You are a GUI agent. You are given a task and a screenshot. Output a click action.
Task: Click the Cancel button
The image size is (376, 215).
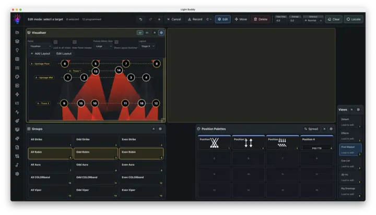point(174,19)
